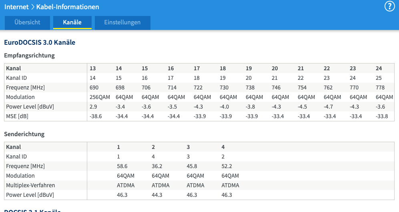Click the Senderichtung section heading
Screen dimensions: 399x212
point(24,134)
